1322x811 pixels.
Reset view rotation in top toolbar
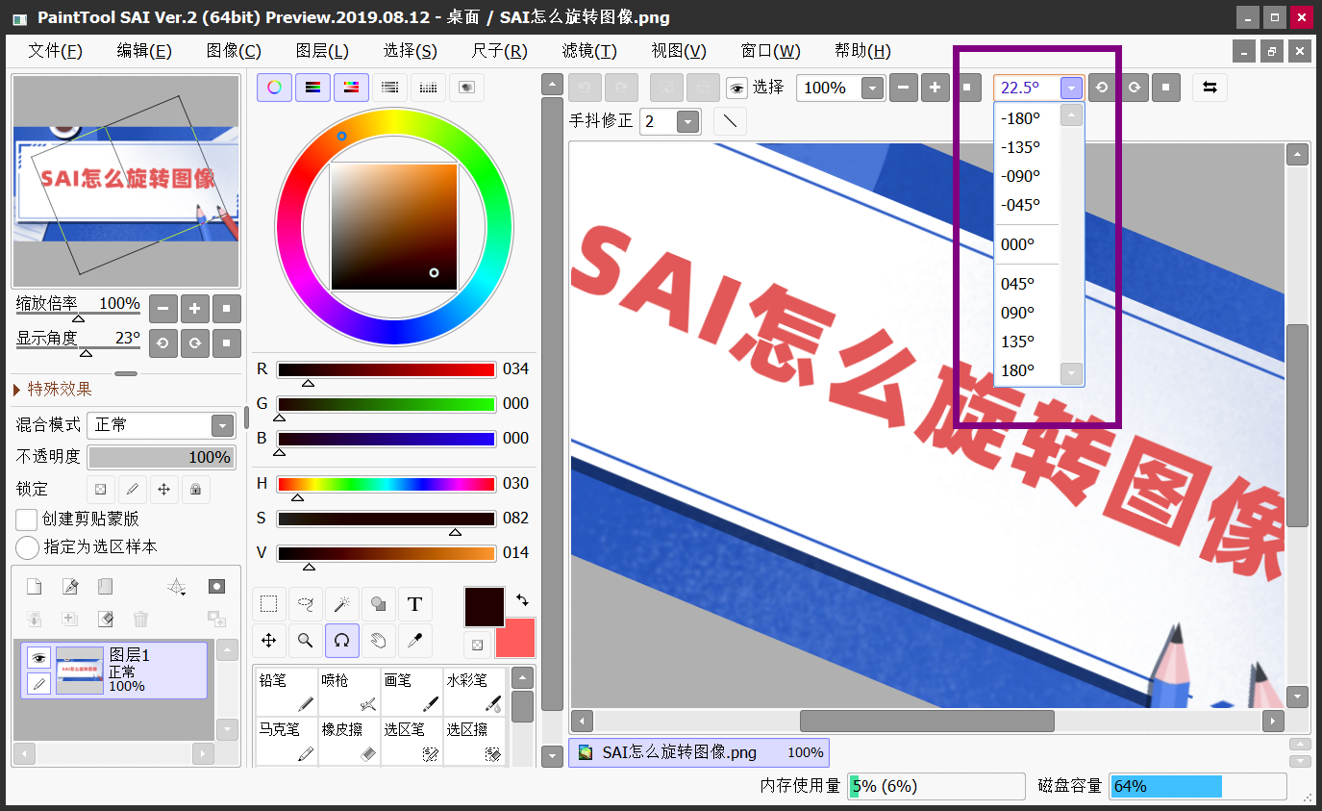(1165, 88)
